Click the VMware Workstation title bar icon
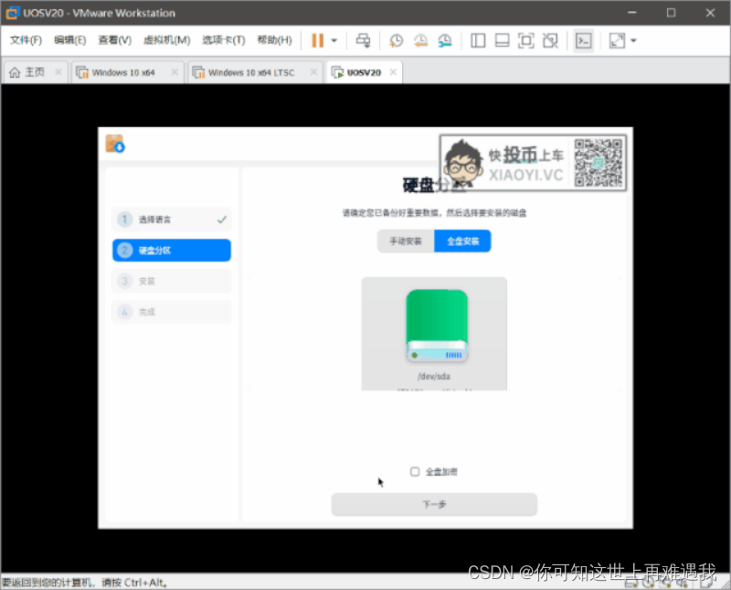The height and width of the screenshot is (590, 731). tap(13, 13)
